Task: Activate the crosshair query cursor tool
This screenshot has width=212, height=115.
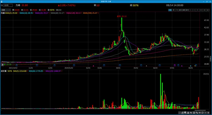Action: tap(197, 113)
